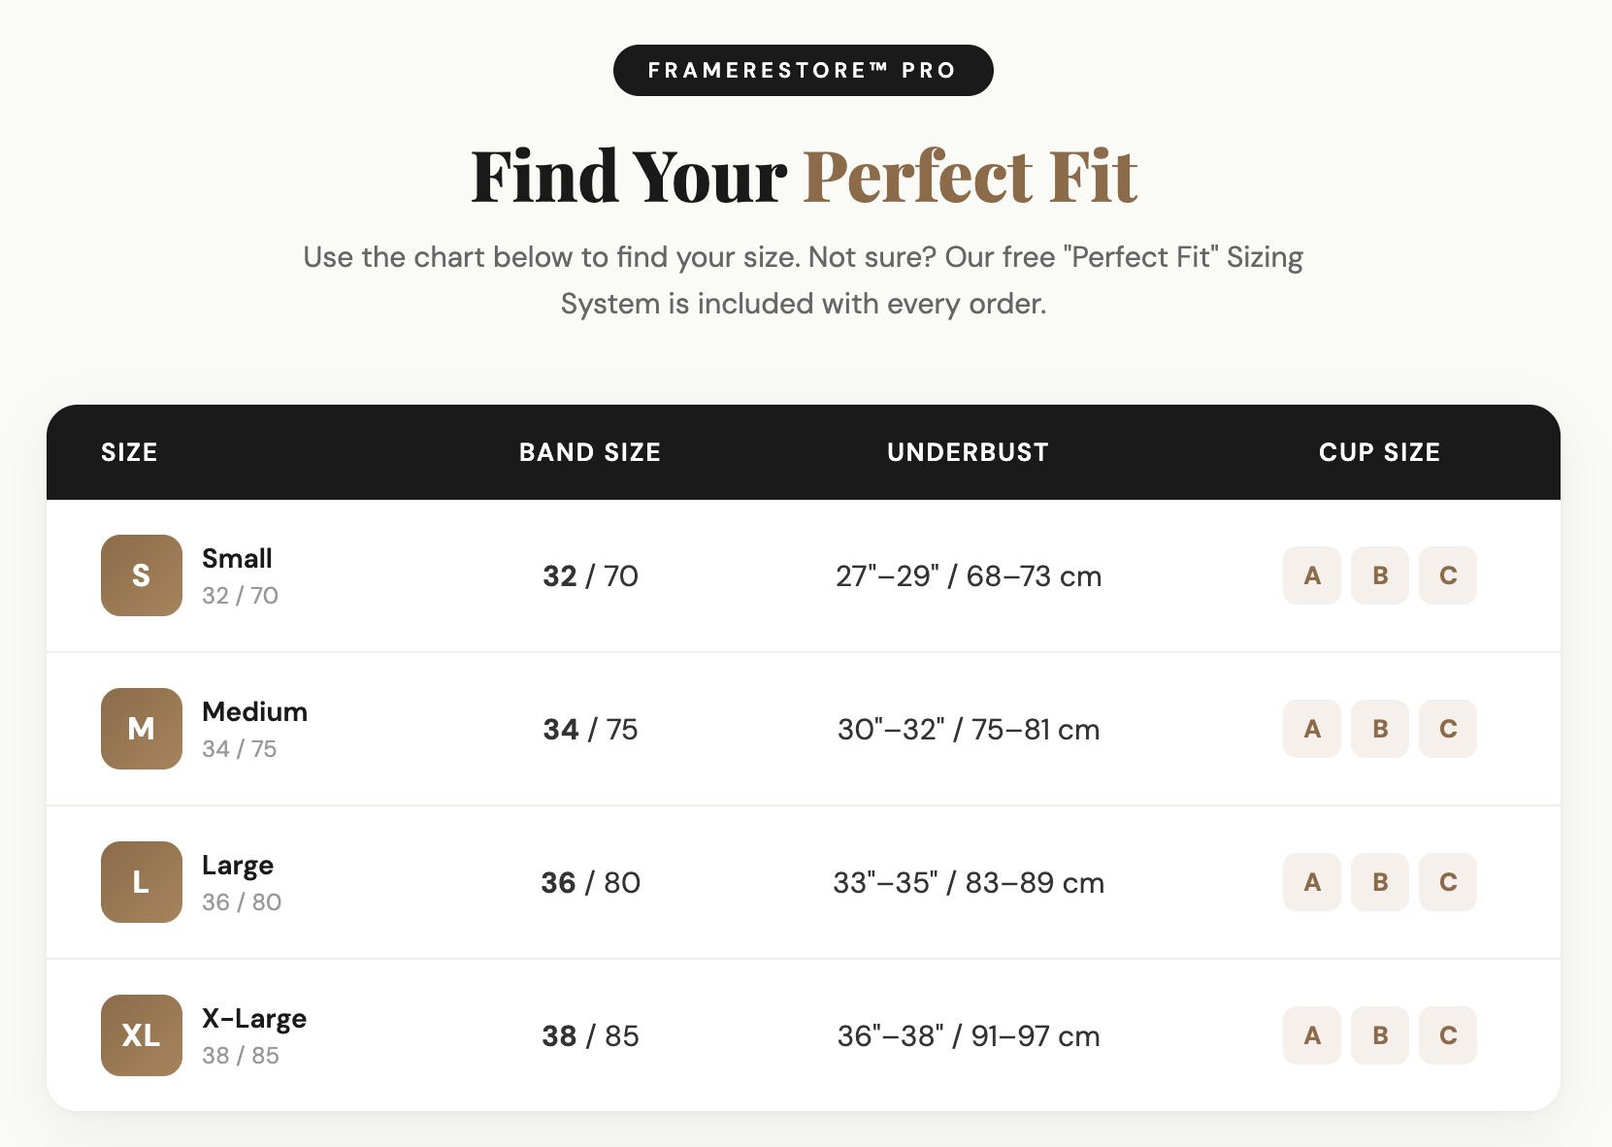Click the Medium size name label
The height and width of the screenshot is (1147, 1612).
click(254, 711)
